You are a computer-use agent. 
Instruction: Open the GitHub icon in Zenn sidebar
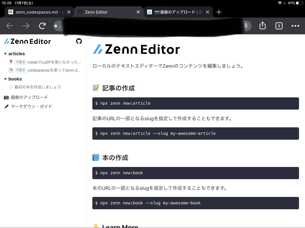tap(79, 41)
